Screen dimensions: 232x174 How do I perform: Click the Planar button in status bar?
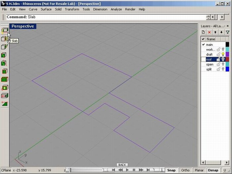tap(199, 170)
